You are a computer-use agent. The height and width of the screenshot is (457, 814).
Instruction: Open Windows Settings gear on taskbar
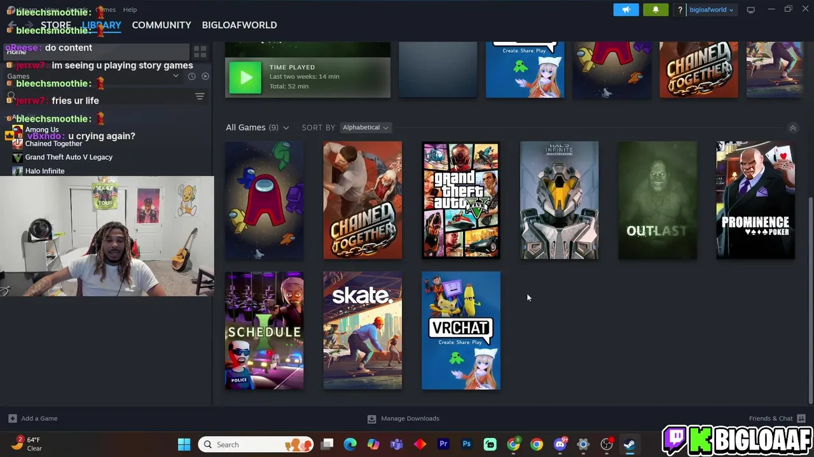(x=583, y=444)
